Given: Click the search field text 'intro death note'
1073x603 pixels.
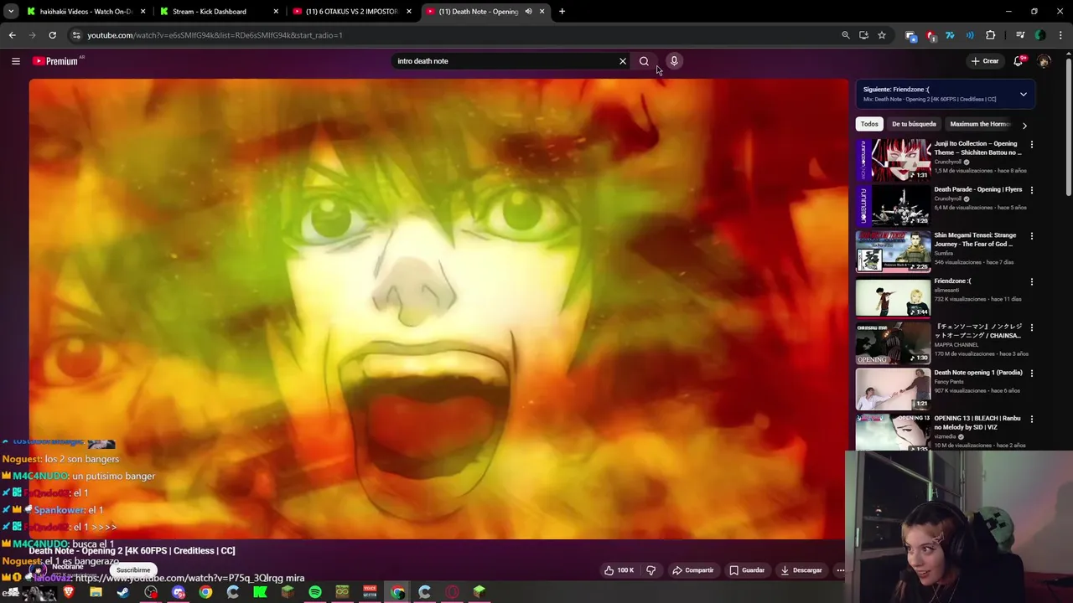Looking at the screenshot, I should click(x=422, y=61).
